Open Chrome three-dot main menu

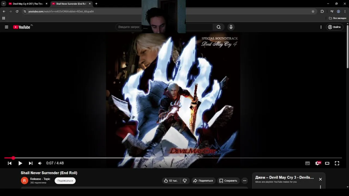point(345,11)
